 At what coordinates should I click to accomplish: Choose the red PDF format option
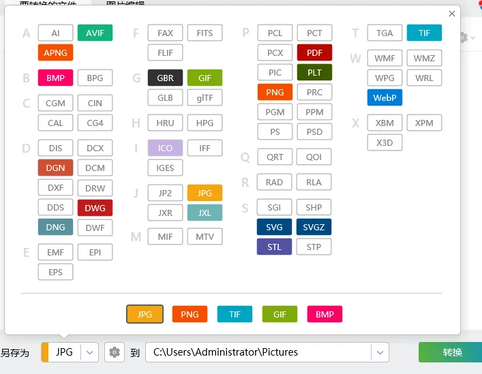pyautogui.click(x=314, y=52)
